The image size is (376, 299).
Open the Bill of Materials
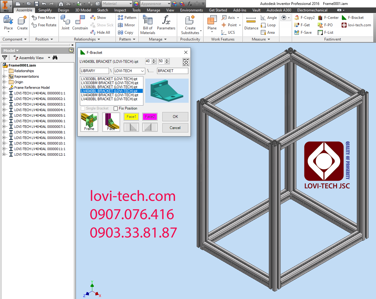(x=148, y=25)
